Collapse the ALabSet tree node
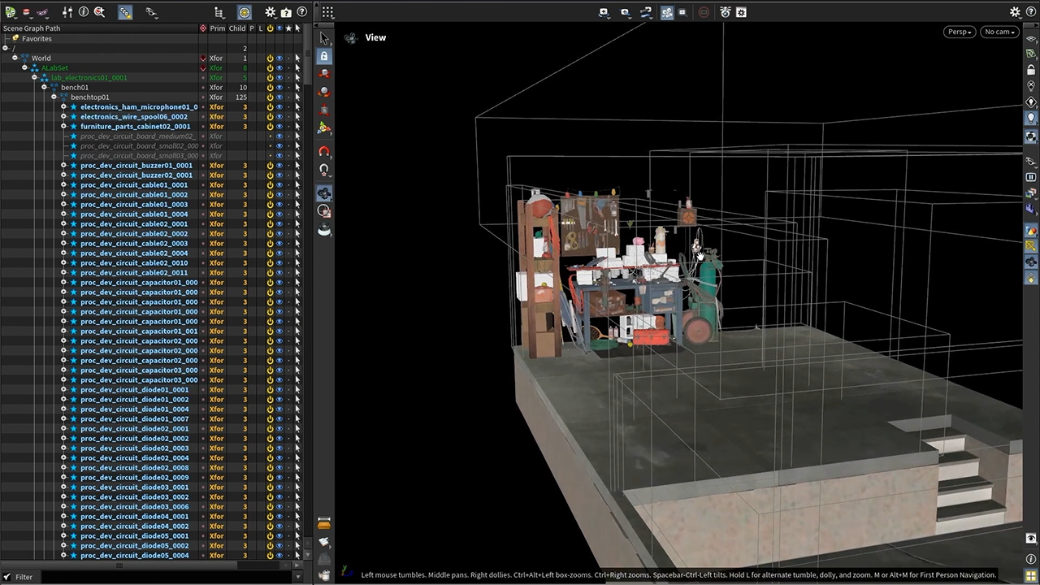This screenshot has width=1040, height=585. (24, 68)
